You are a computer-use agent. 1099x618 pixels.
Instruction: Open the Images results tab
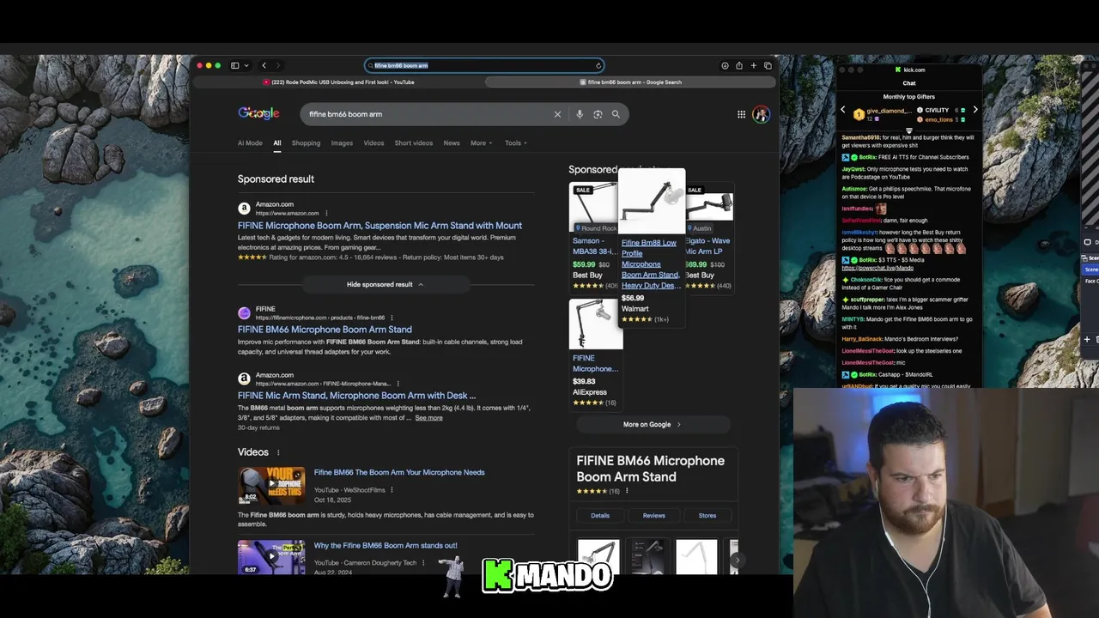342,143
